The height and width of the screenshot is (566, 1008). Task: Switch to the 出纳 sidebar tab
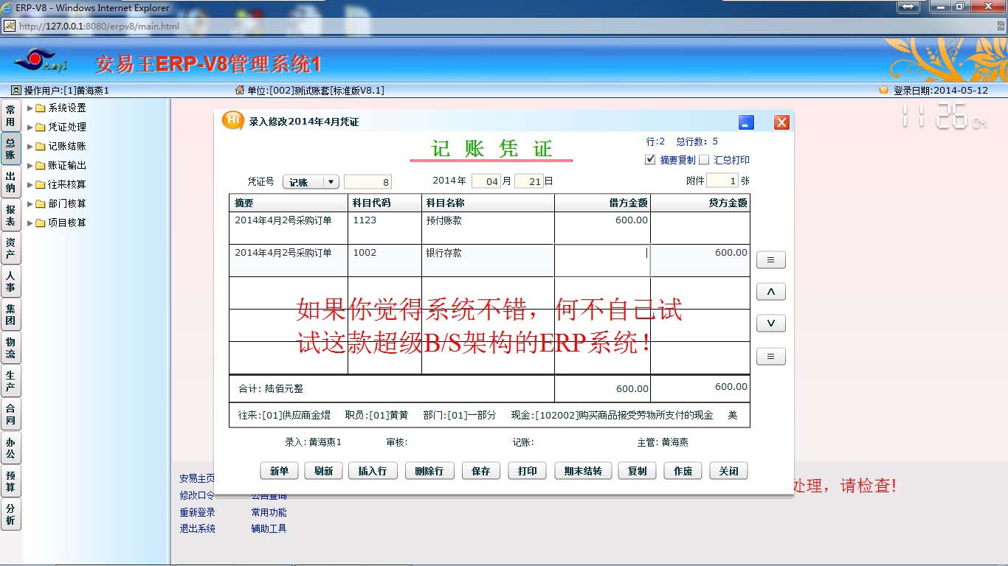click(10, 182)
